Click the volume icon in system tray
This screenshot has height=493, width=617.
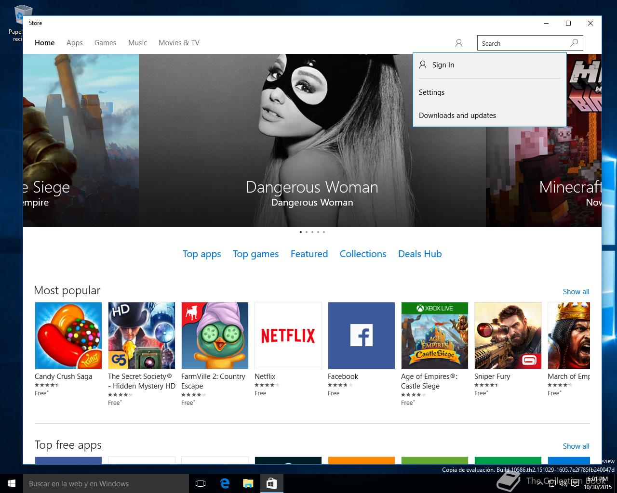pos(563,483)
